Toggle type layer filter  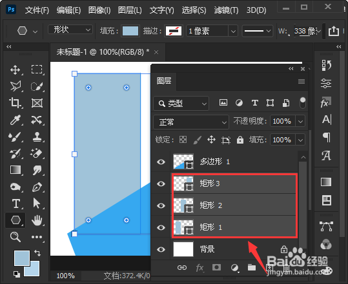(x=255, y=102)
